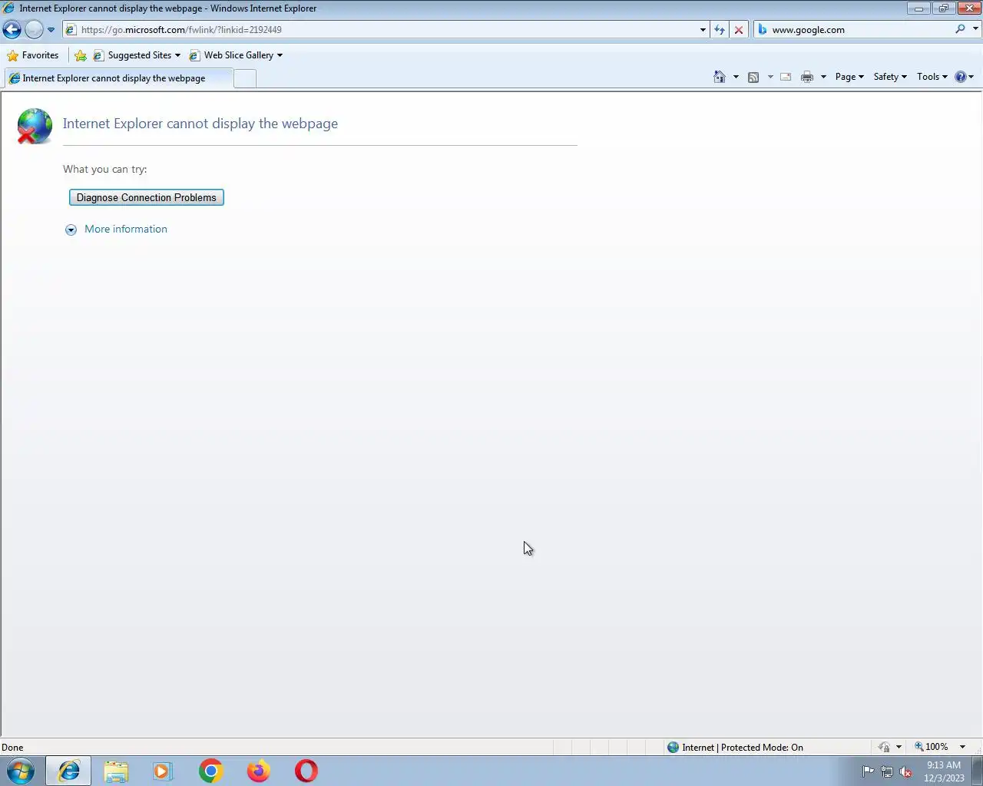Open the recent pages dropdown arrow

coord(51,30)
